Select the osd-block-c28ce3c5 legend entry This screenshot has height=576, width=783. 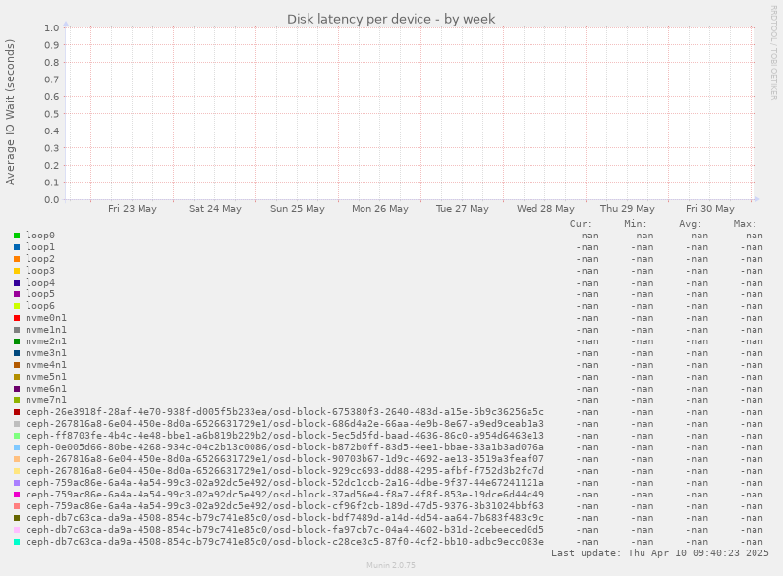click(285, 542)
